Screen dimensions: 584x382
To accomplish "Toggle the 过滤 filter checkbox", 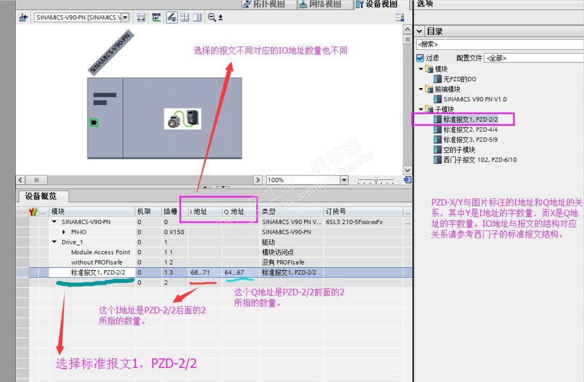I will [420, 58].
